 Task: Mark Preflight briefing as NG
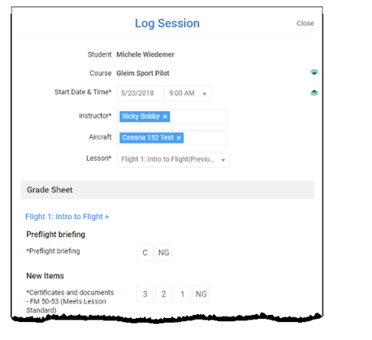point(163,252)
